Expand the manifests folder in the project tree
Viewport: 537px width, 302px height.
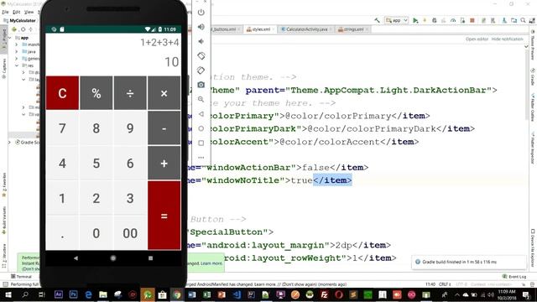point(17,44)
